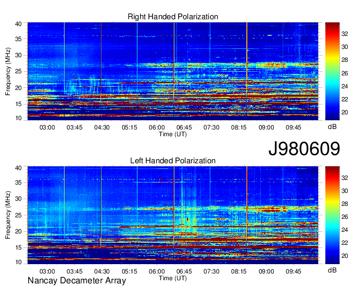Image resolution: width=354 pixels, height=287 pixels.
Task: Click the 09:00 tick on the Left Handed plot
Action: (266, 271)
